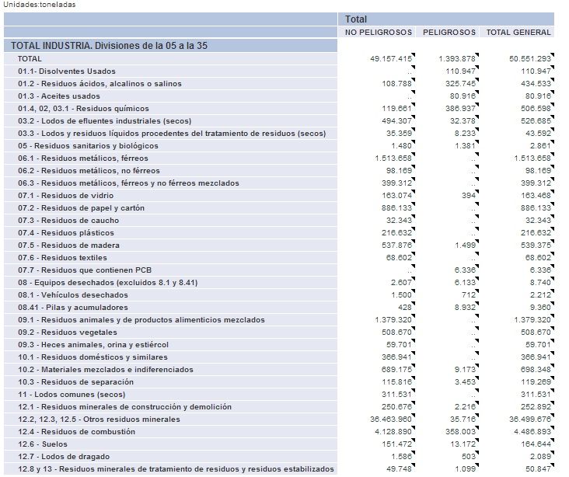Click the 'Total' group header above columns
The width and height of the screenshot is (569, 477).
tap(357, 19)
